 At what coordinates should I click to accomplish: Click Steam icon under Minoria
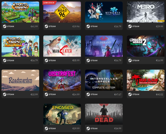point(88,26)
